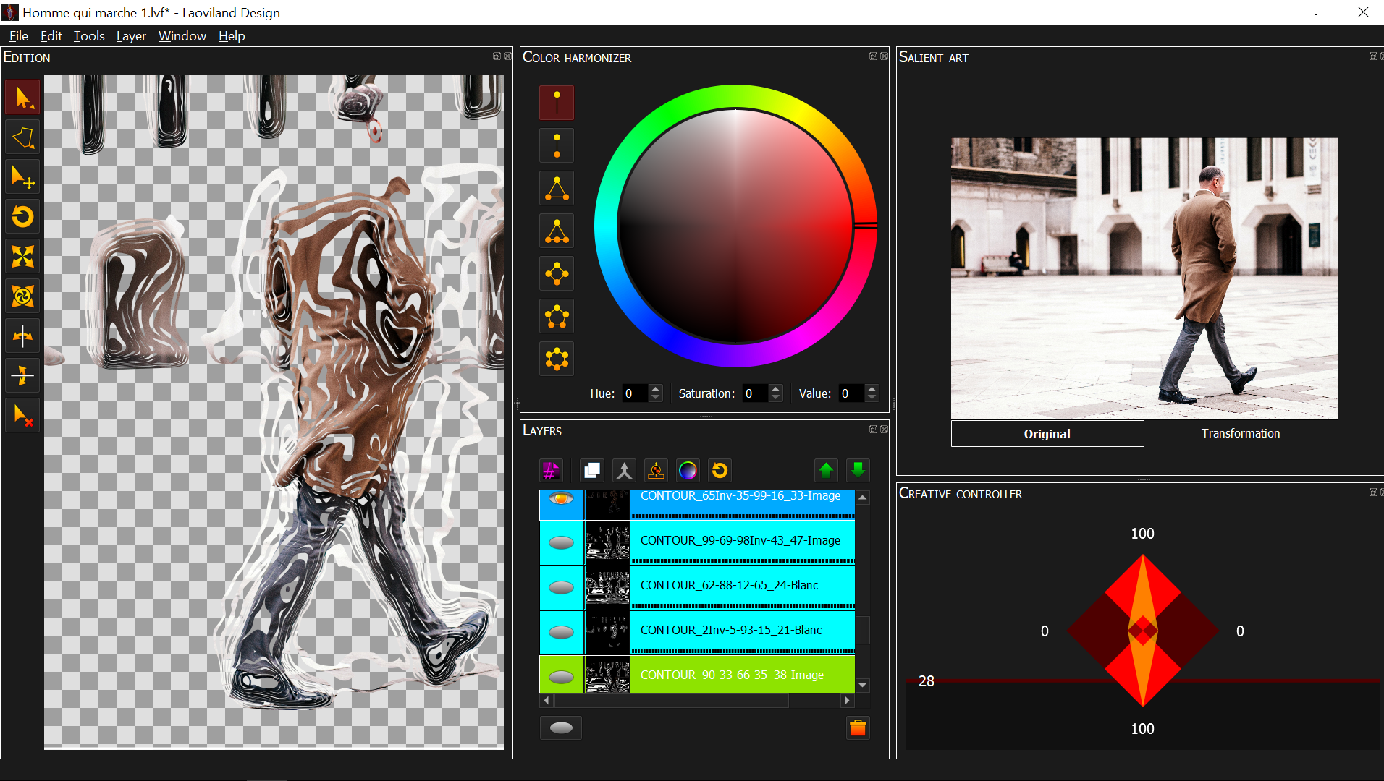The width and height of the screenshot is (1384, 781).
Task: Open the Layer menu
Action: (131, 36)
